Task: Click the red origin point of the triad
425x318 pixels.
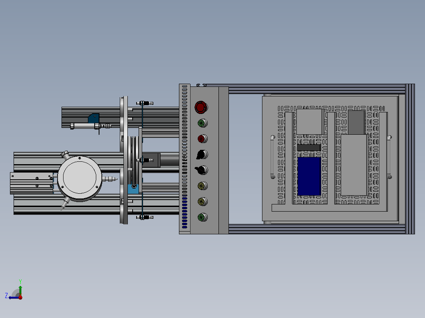Action: click(x=20, y=297)
